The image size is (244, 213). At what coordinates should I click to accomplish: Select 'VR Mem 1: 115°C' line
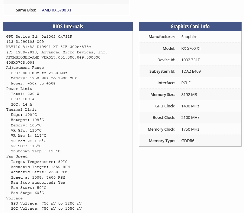click(28, 135)
